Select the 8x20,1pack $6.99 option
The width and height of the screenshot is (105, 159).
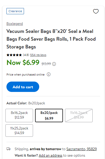pyautogui.click(x=49, y=115)
